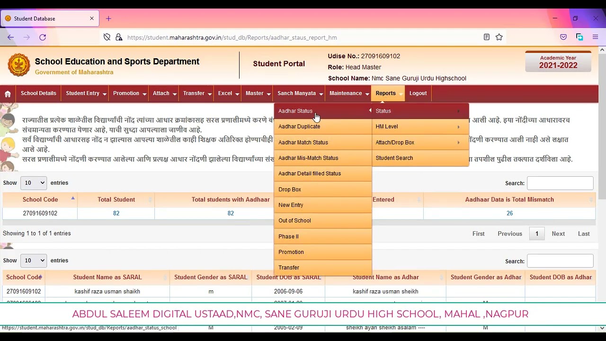Expand Student Entry menu
This screenshot has width=606, height=341.
(85, 93)
